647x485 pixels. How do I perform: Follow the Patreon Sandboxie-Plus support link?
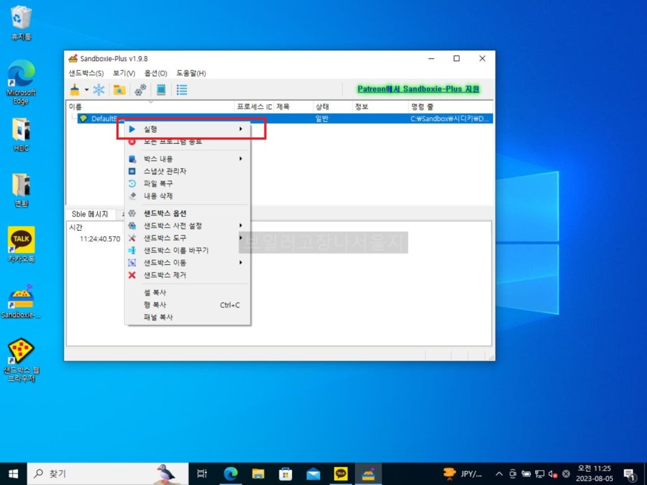pos(419,89)
